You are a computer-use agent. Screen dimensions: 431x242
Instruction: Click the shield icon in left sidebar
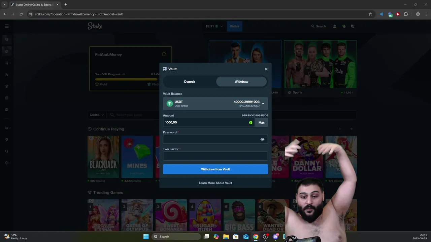click(7, 139)
